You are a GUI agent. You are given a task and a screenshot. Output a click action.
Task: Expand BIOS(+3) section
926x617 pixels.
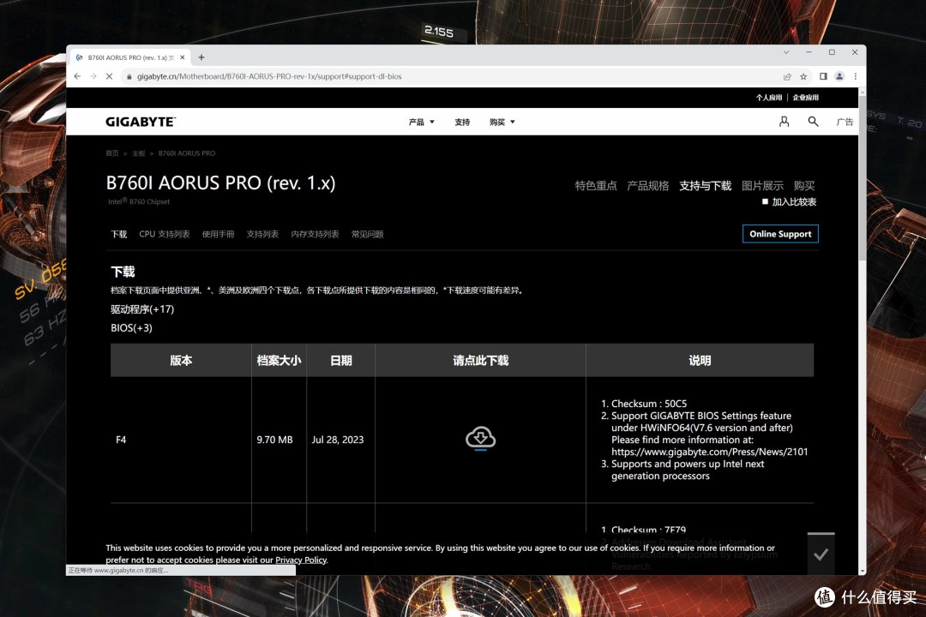point(131,327)
